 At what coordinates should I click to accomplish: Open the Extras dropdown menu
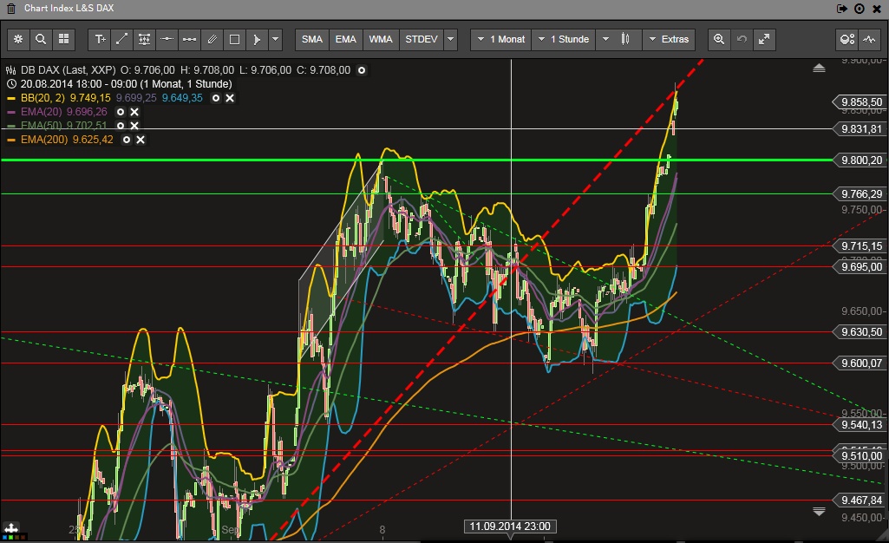668,39
